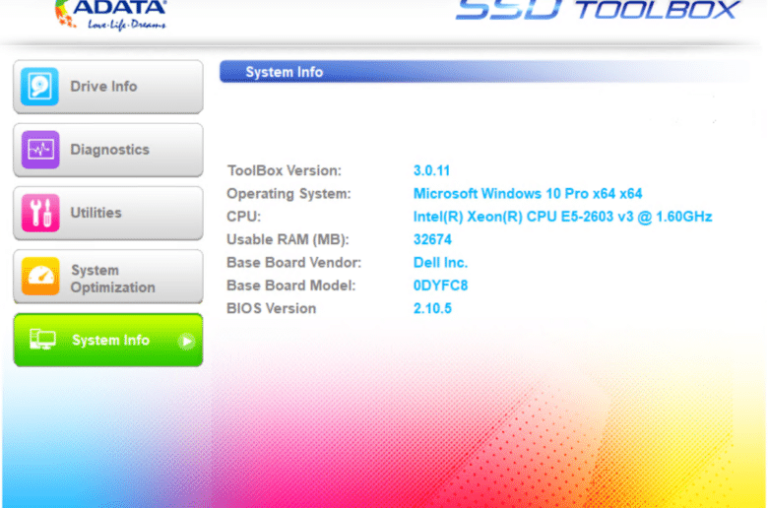This screenshot has width=768, height=508.
Task: Click the Dell Inc. vendor value
Action: [x=440, y=263]
